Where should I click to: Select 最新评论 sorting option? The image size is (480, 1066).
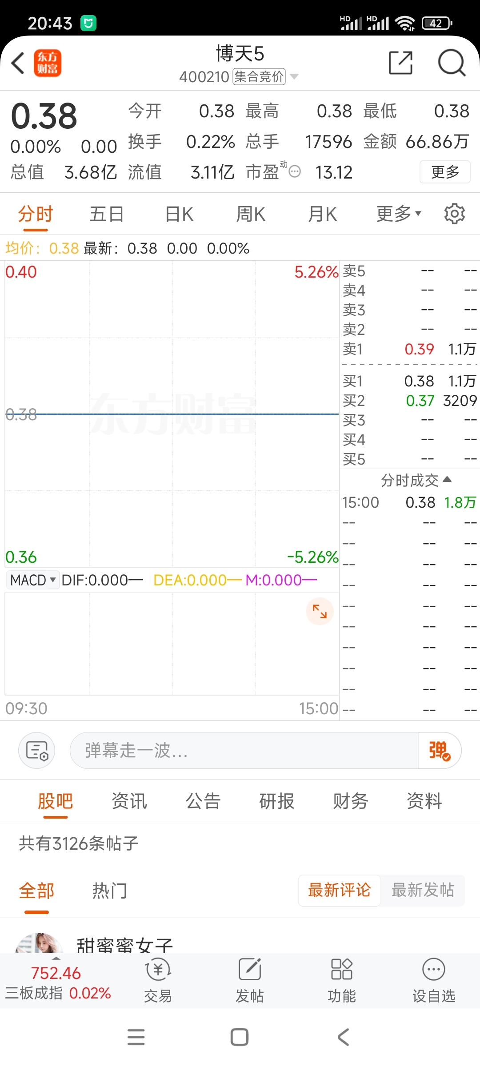click(339, 890)
